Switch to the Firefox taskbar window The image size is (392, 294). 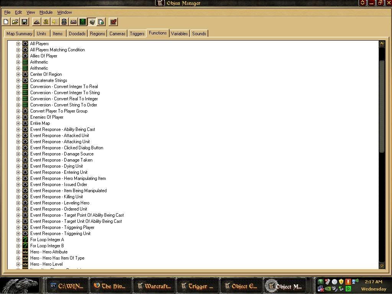click(x=111, y=286)
